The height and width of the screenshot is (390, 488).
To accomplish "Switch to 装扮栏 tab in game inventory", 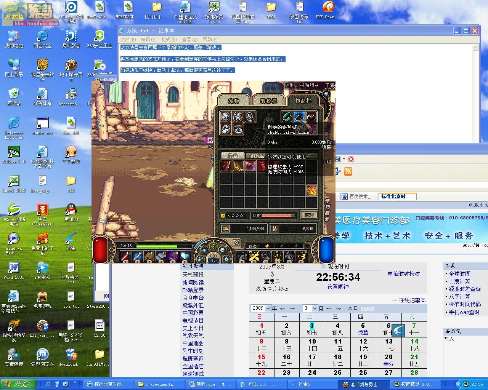I will coord(268,101).
